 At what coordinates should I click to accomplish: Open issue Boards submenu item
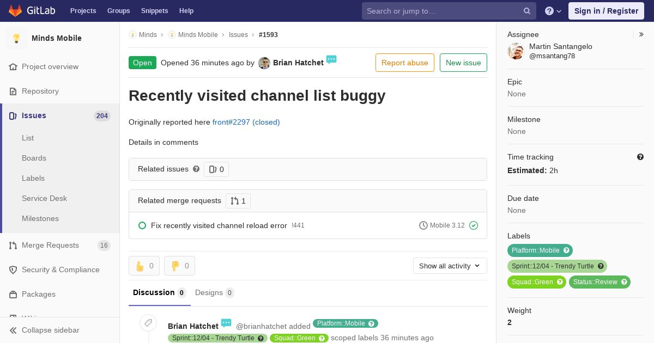[x=34, y=158]
